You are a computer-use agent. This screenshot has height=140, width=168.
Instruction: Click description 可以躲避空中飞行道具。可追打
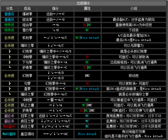134,100
